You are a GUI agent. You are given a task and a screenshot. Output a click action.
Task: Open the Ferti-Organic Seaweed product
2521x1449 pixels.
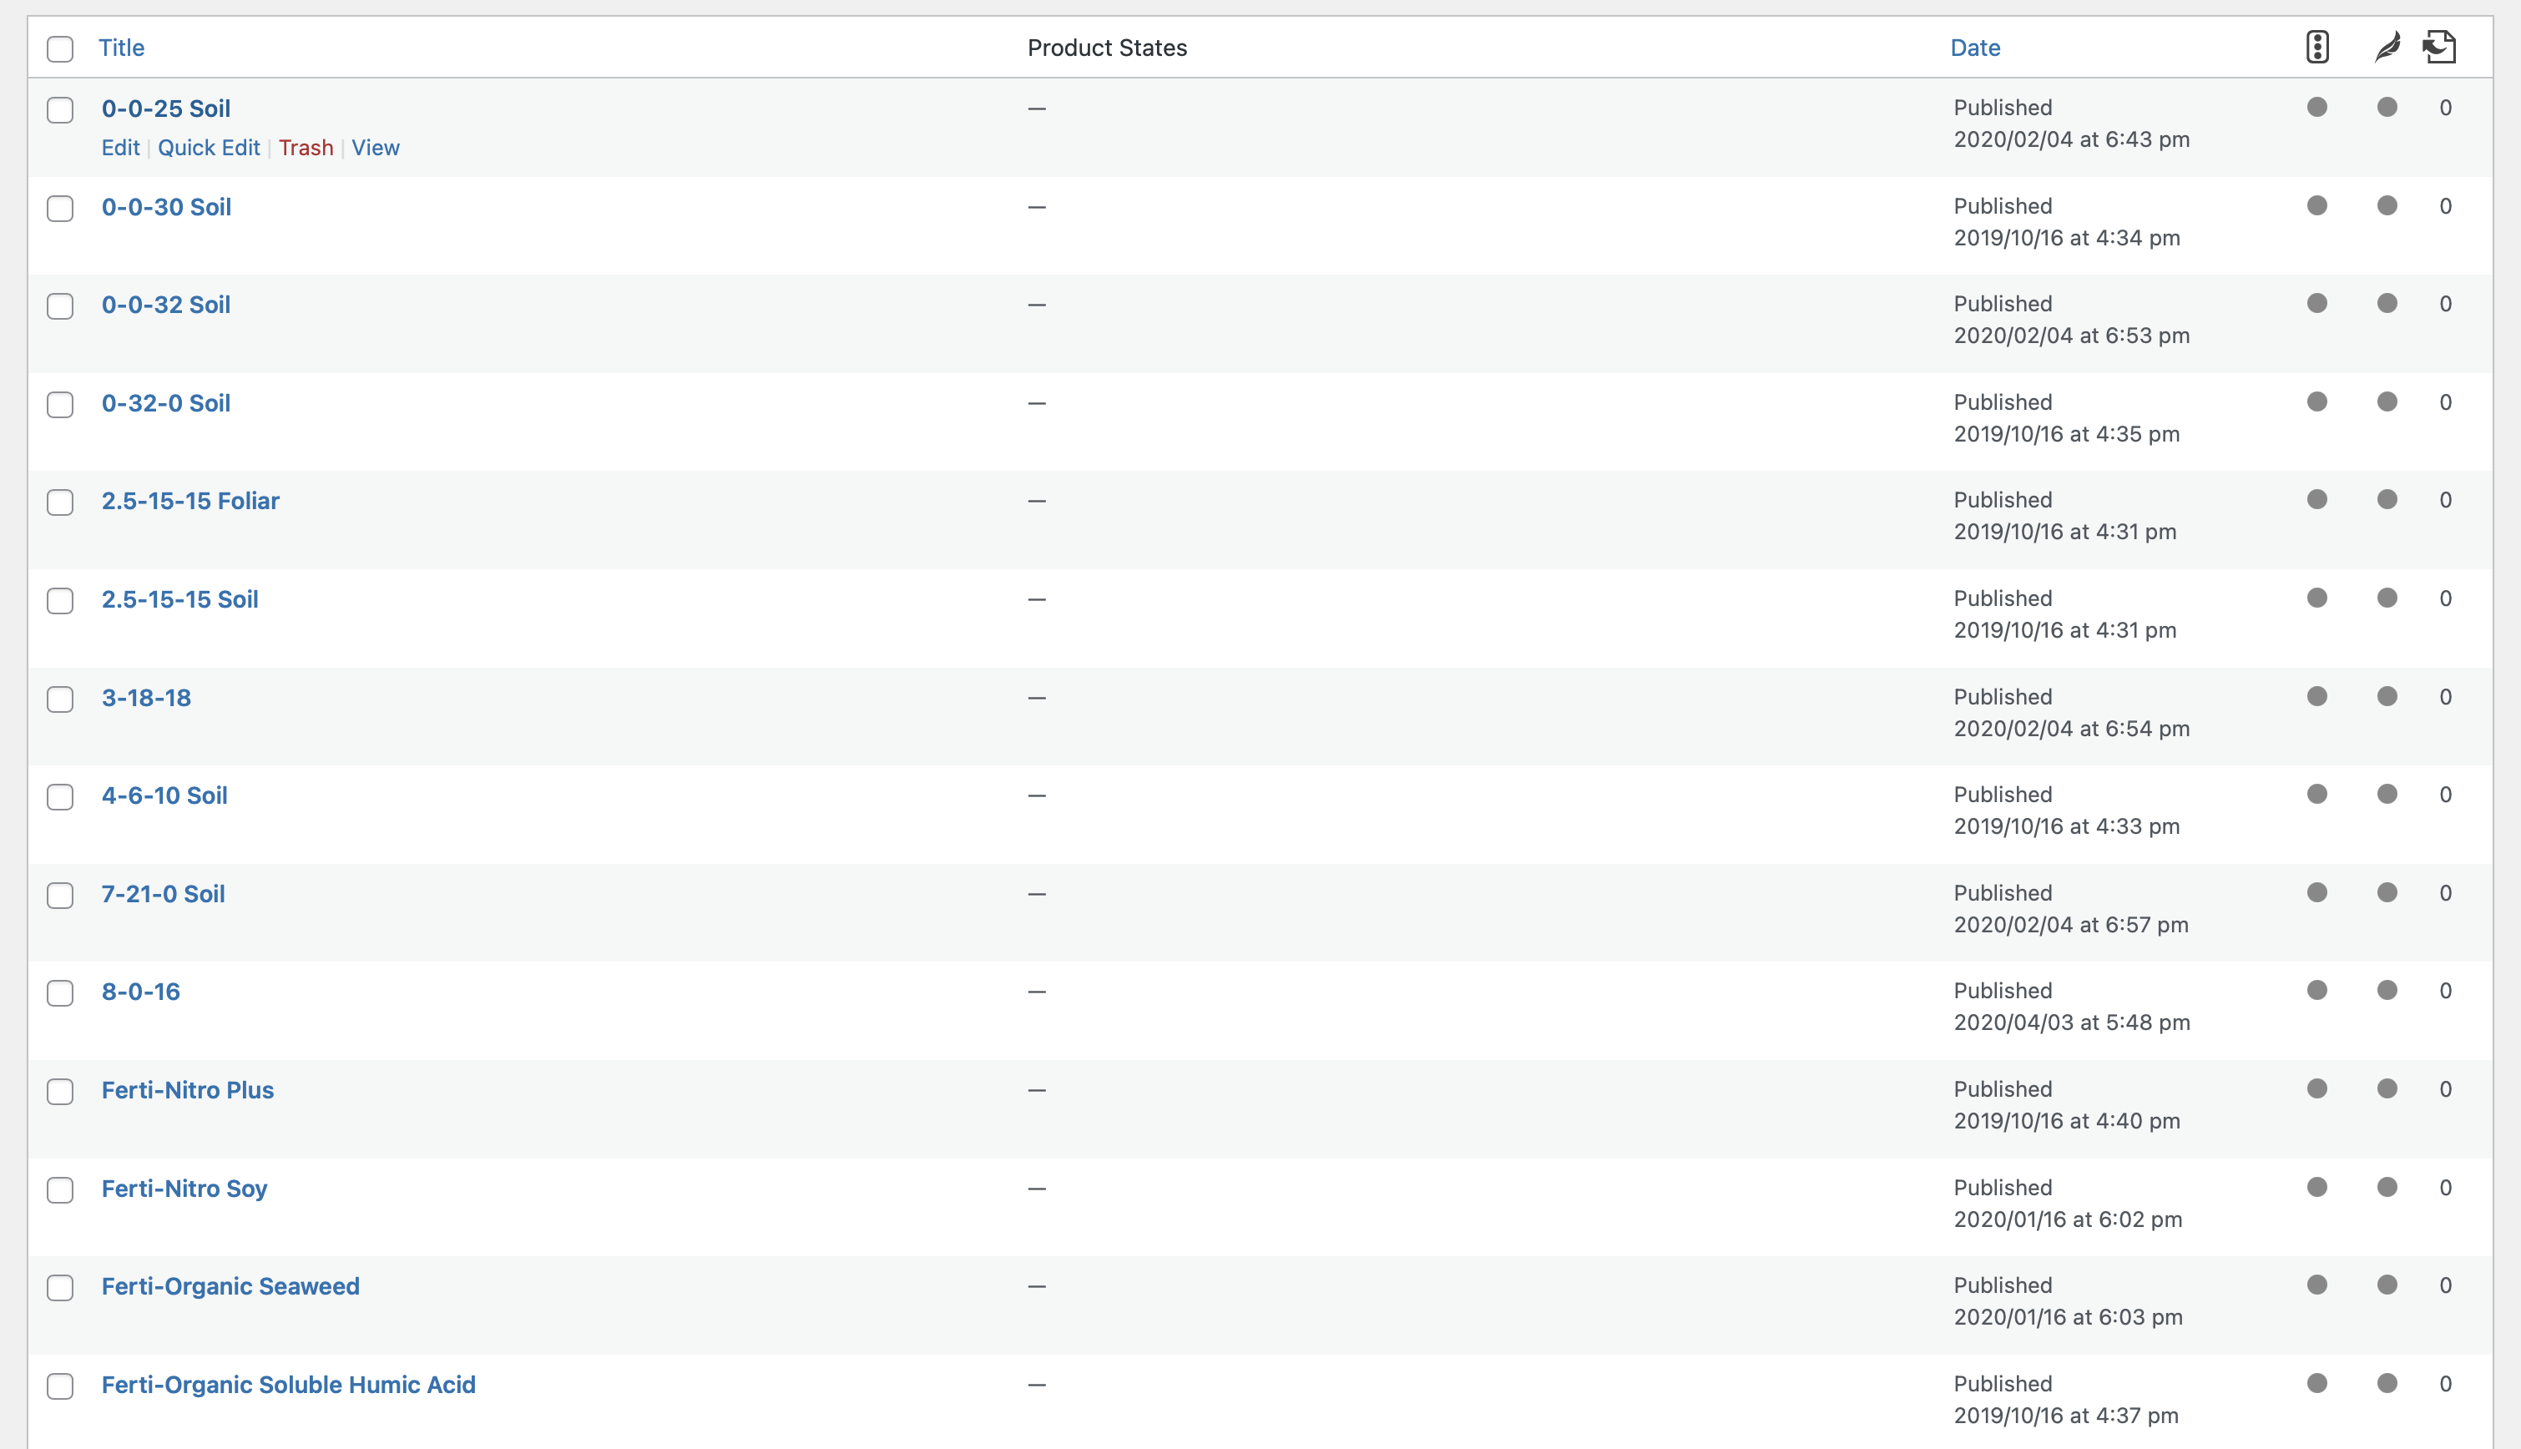[230, 1285]
